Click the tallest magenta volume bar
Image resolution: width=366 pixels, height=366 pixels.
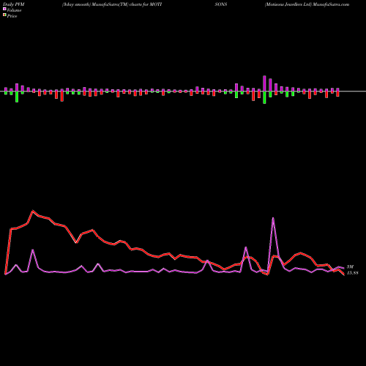pos(264,83)
